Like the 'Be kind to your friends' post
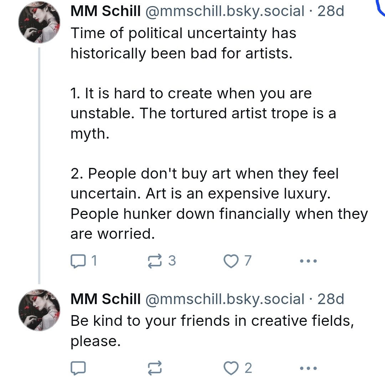The width and height of the screenshot is (385, 390). point(231,368)
